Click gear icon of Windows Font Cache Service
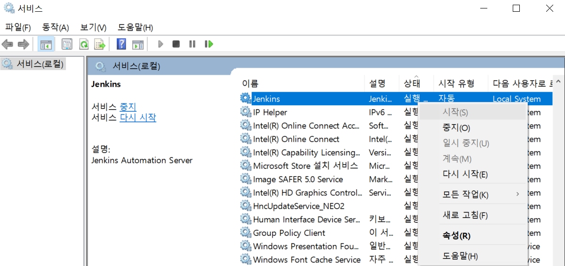565x266 pixels. tap(246, 259)
